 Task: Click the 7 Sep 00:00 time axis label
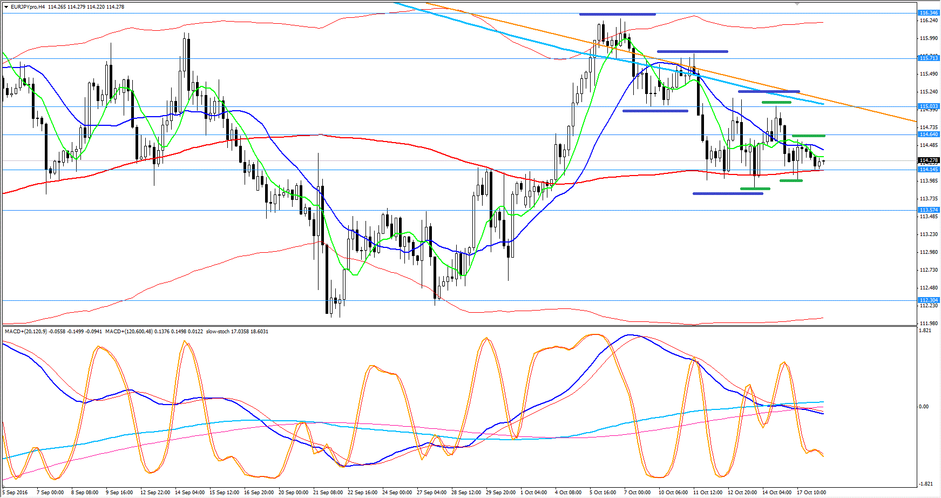coord(50,493)
